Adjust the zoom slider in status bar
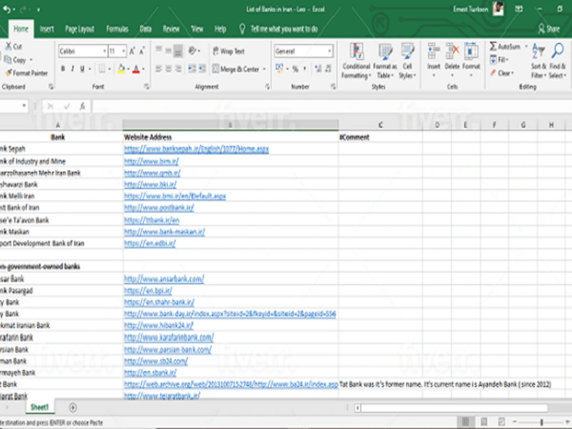The image size is (572, 429). (542, 422)
